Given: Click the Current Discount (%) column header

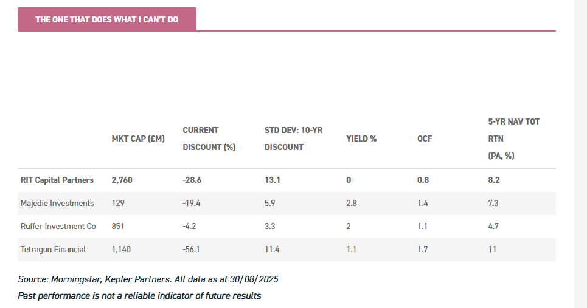Looking at the screenshot, I should (209, 139).
